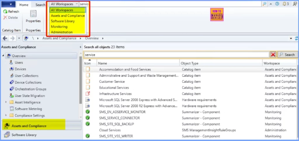Click the Asset Intelligence folder icon
This screenshot has width=299, height=141.
(11, 102)
